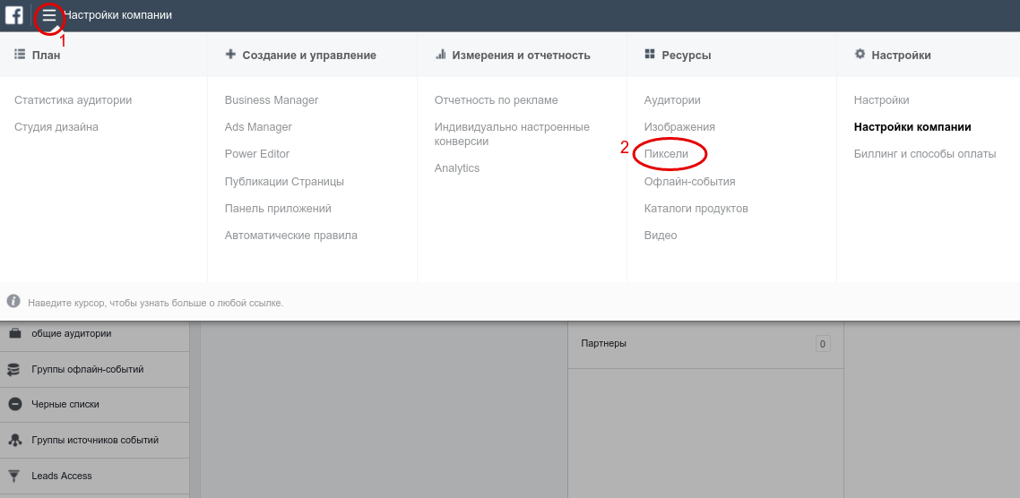Go to Статистика аудитории
This screenshot has height=498, width=1020.
(x=73, y=100)
